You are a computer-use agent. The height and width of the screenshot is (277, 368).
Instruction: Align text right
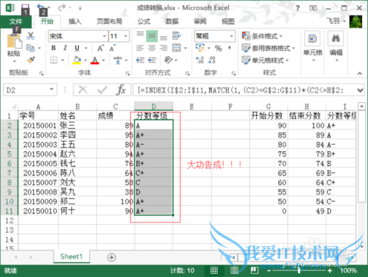point(163,48)
